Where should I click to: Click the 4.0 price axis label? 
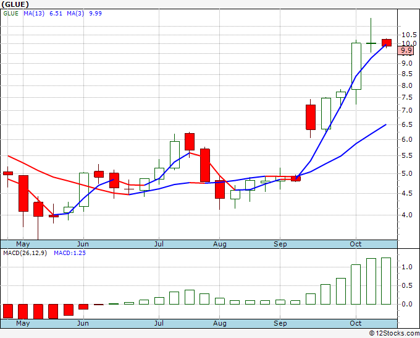click(406, 215)
